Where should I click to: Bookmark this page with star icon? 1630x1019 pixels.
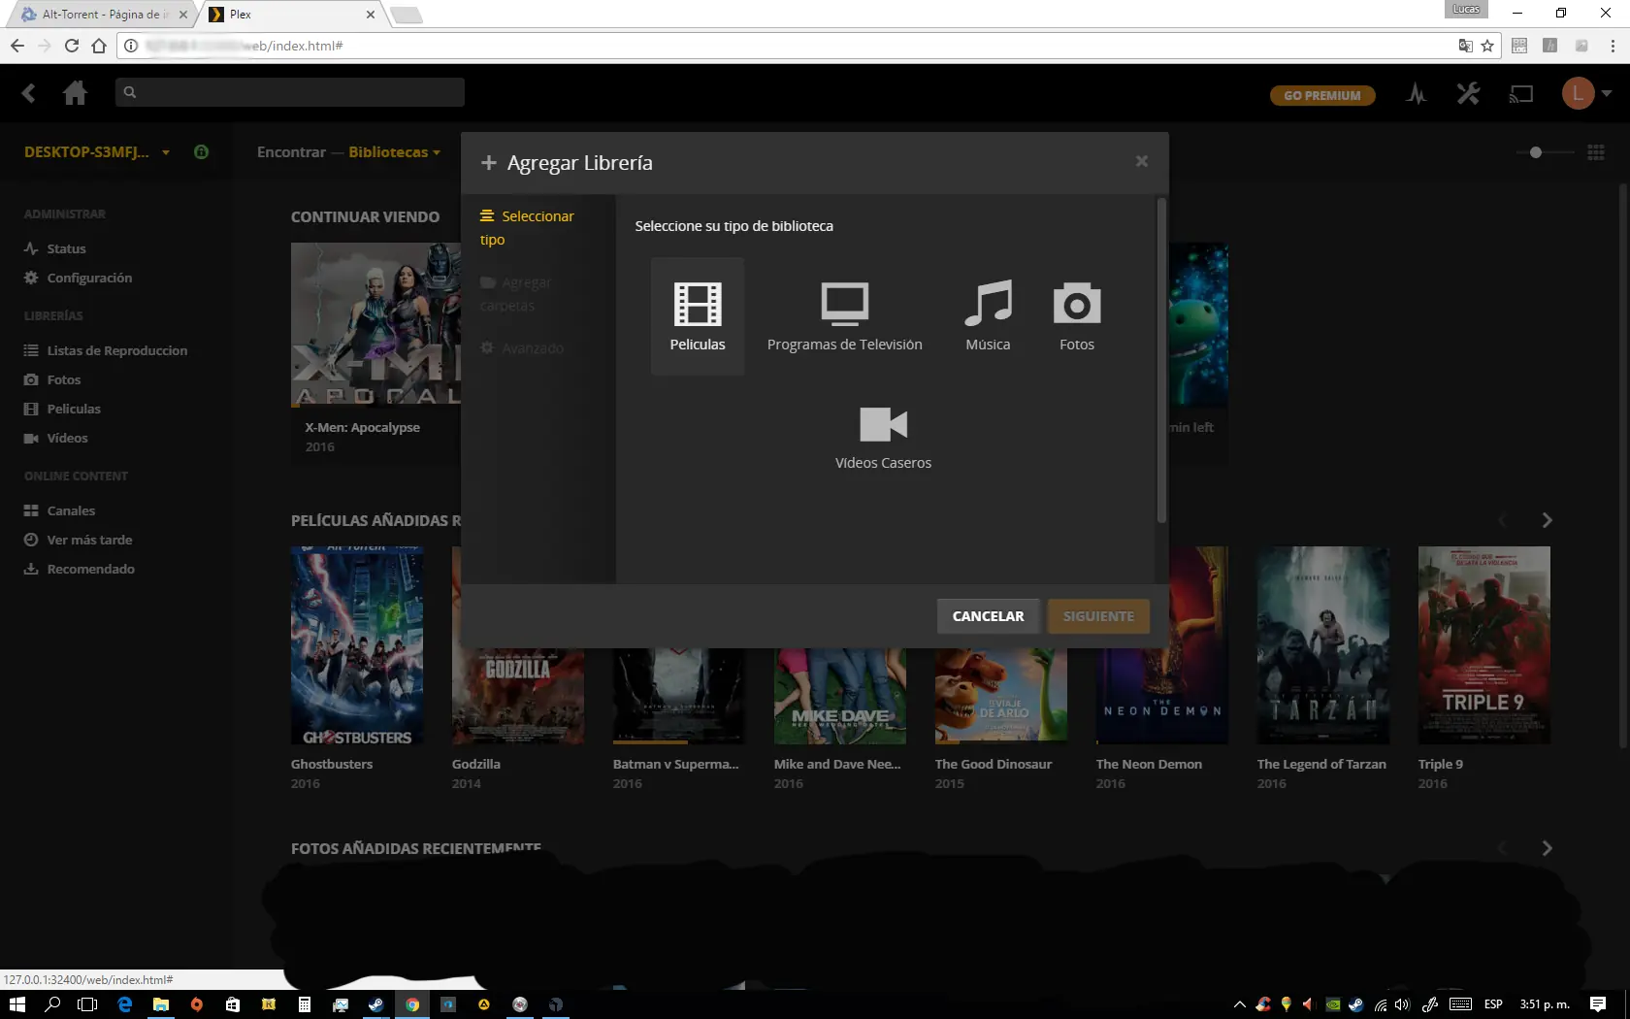click(1487, 46)
